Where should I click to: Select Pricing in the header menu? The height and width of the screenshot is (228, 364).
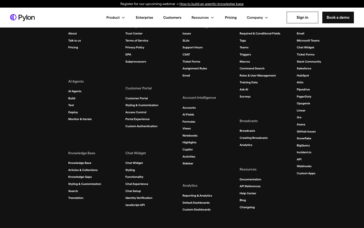[231, 17]
